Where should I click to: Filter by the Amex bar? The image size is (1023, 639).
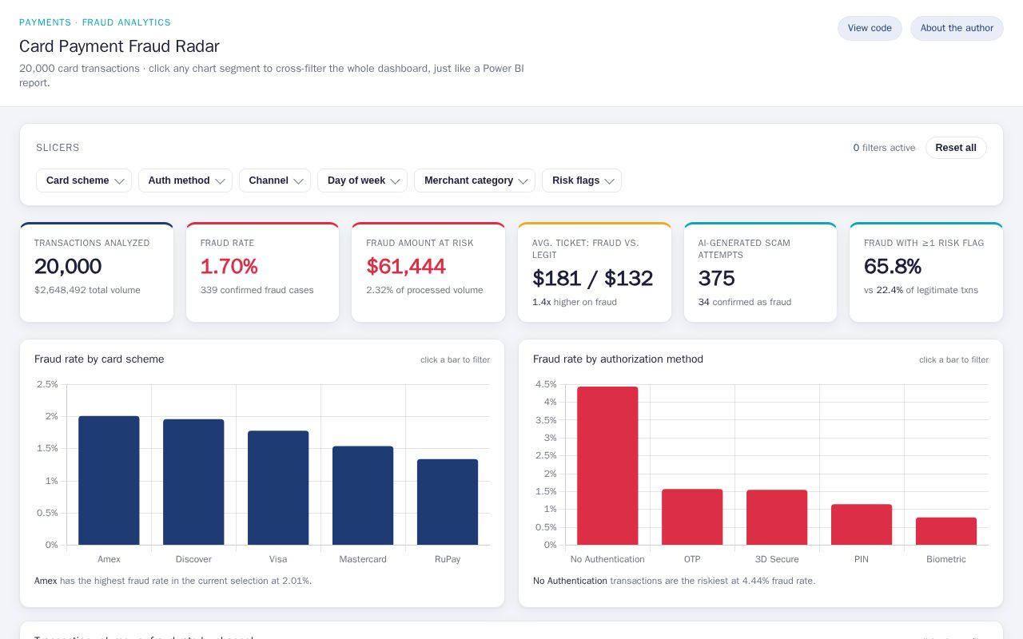pos(109,480)
